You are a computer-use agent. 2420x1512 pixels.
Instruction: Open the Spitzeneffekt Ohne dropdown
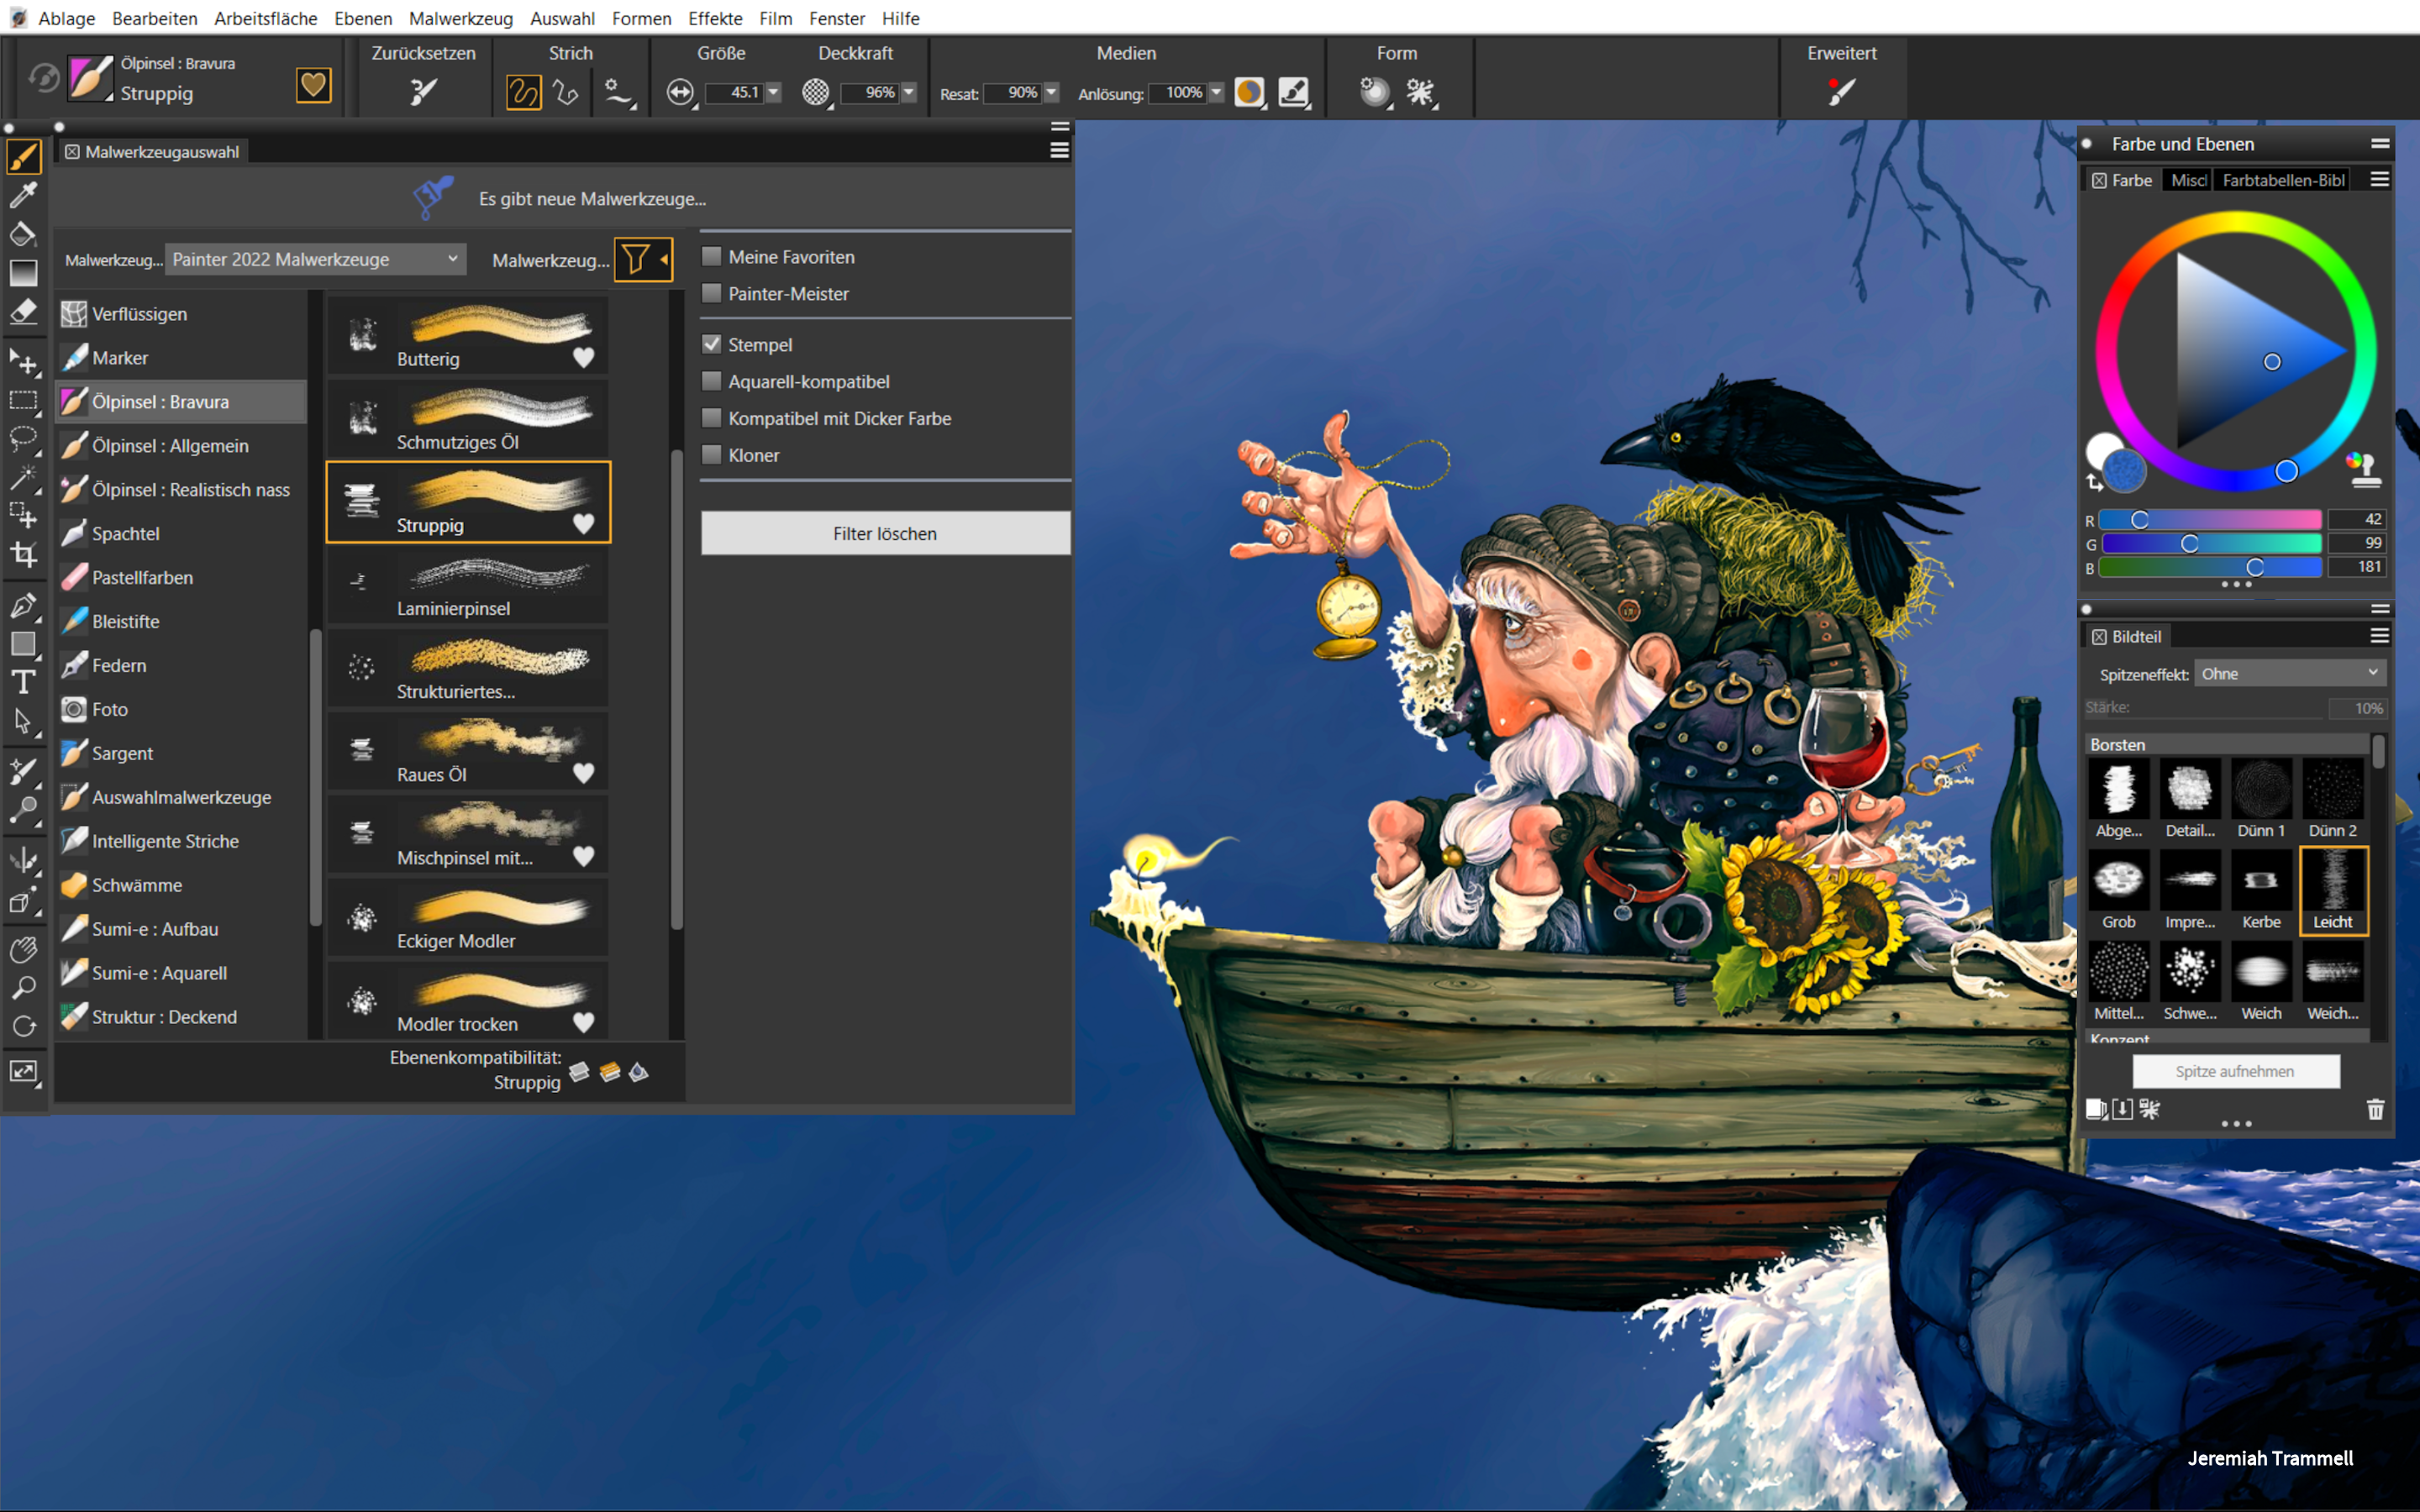coord(2290,673)
